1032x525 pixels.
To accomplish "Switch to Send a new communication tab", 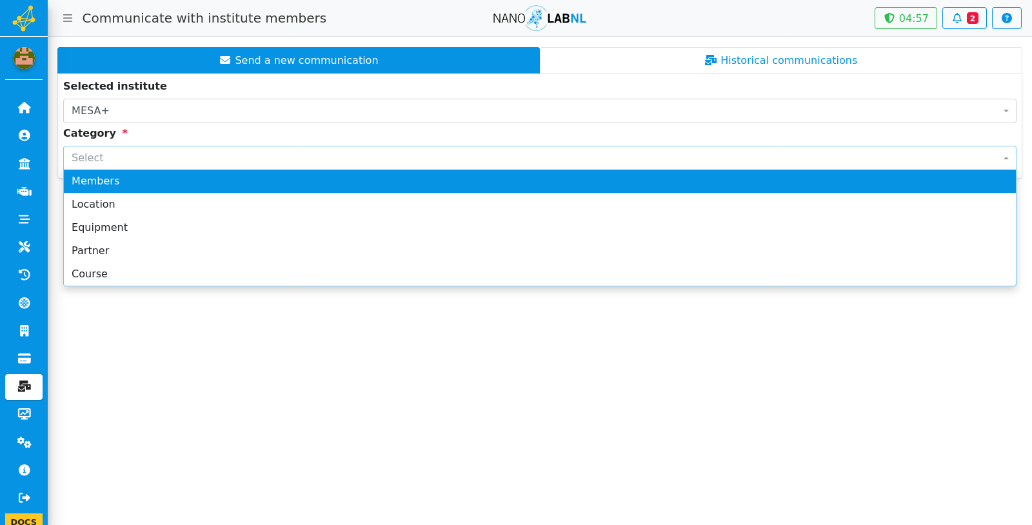I will pos(299,60).
